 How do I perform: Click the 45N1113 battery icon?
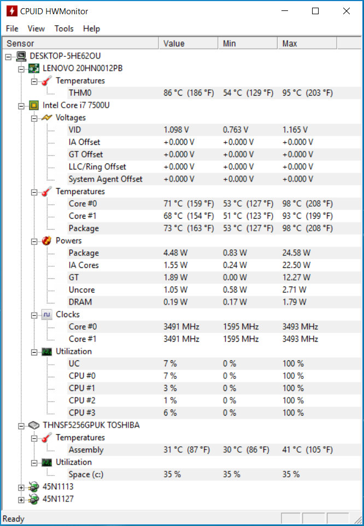pos(34,487)
